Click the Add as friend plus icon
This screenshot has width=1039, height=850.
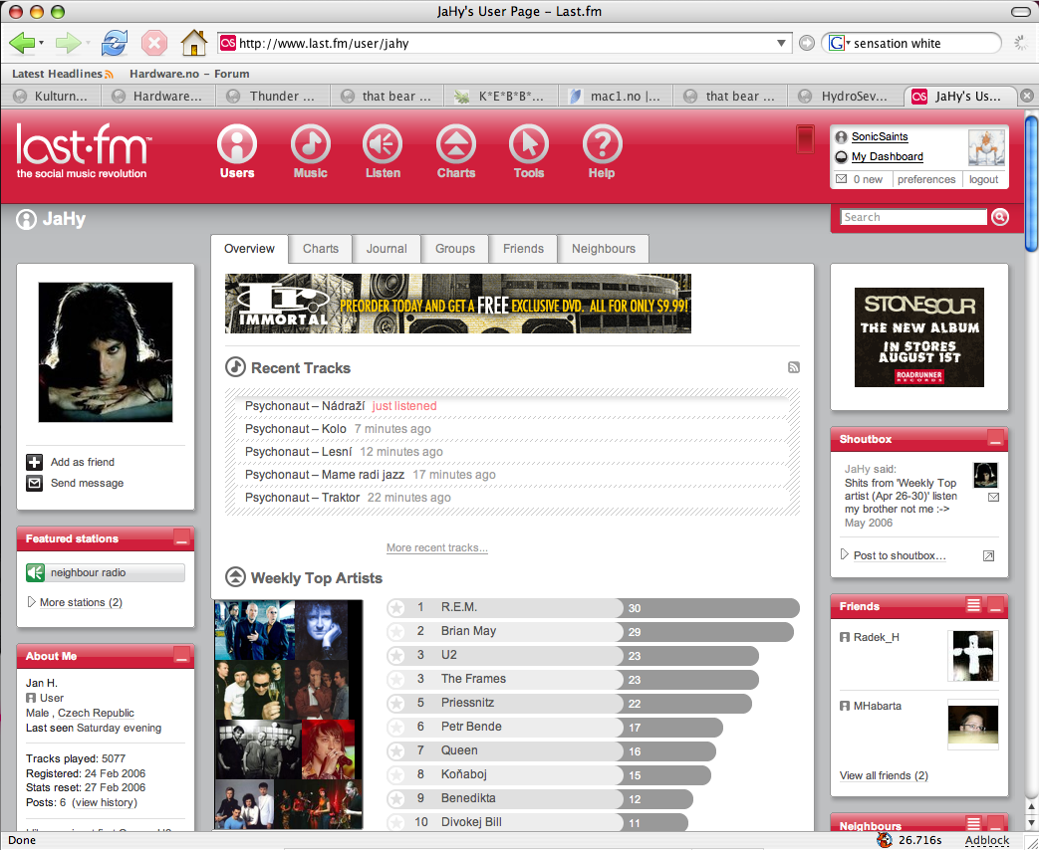click(35, 462)
